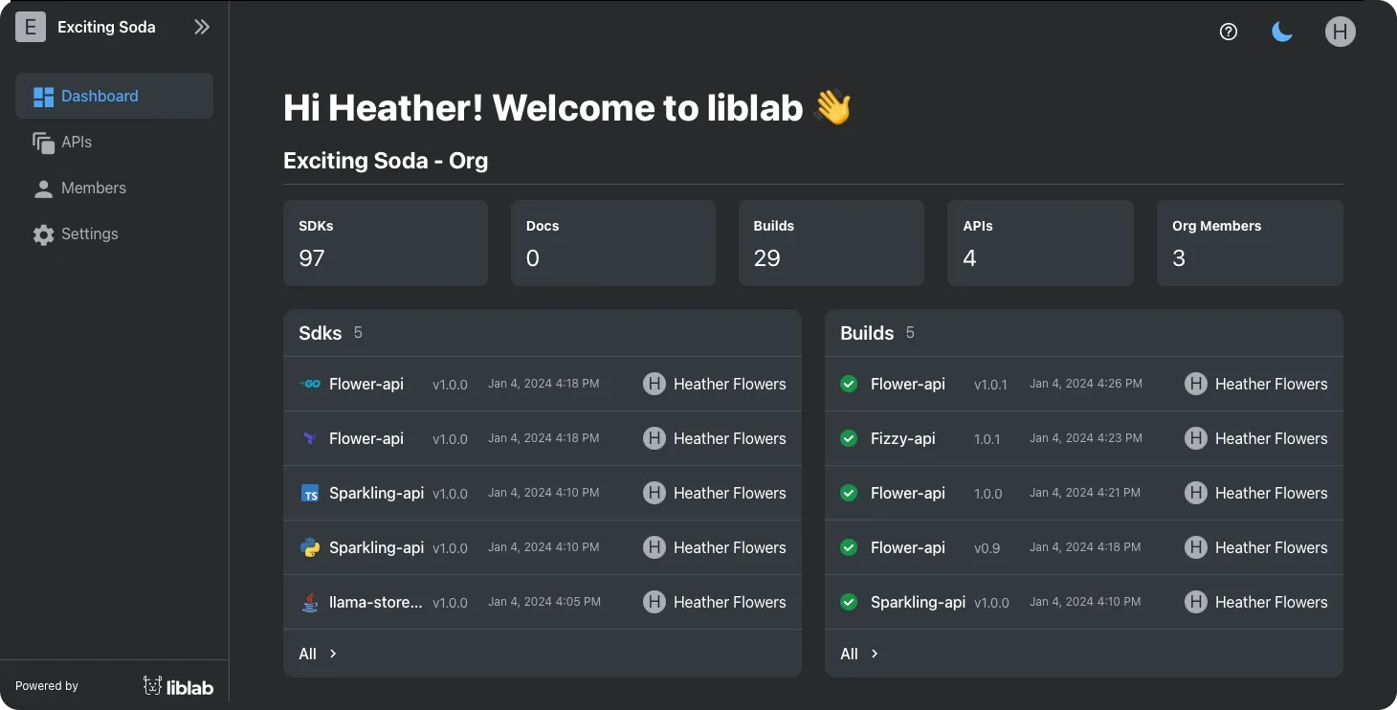Click the success checkmark on the Flower-api v0.9 build
Screen dimensions: 1397x710
(x=849, y=547)
